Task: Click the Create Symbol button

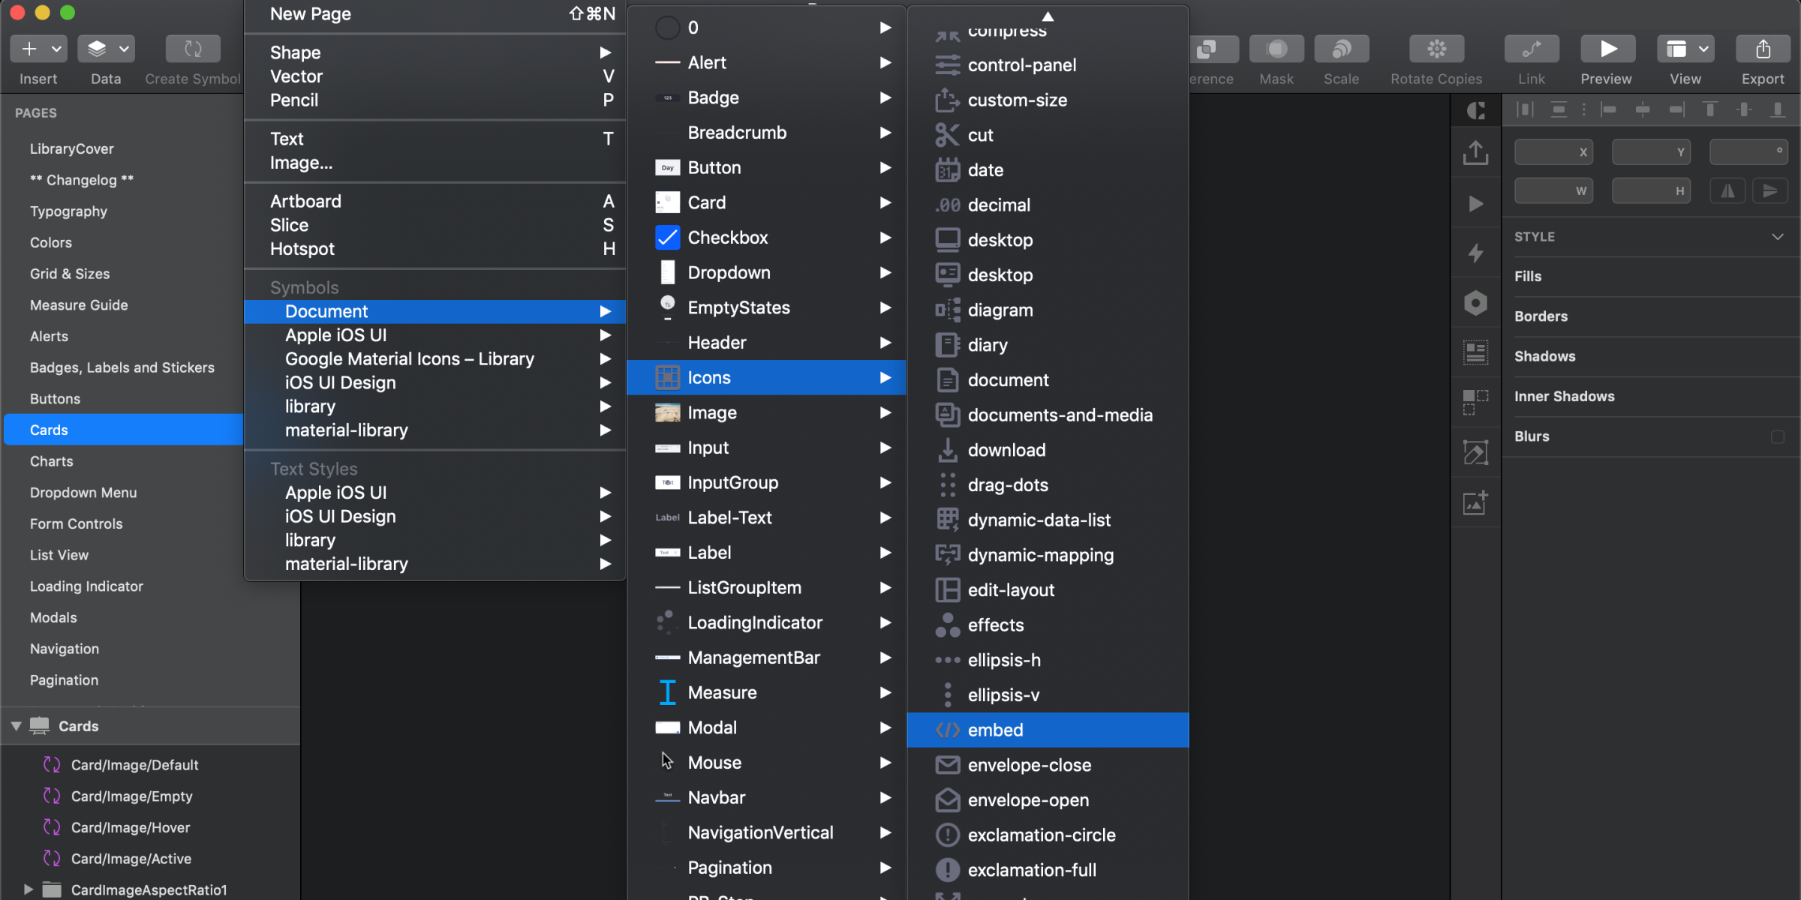Action: click(192, 49)
